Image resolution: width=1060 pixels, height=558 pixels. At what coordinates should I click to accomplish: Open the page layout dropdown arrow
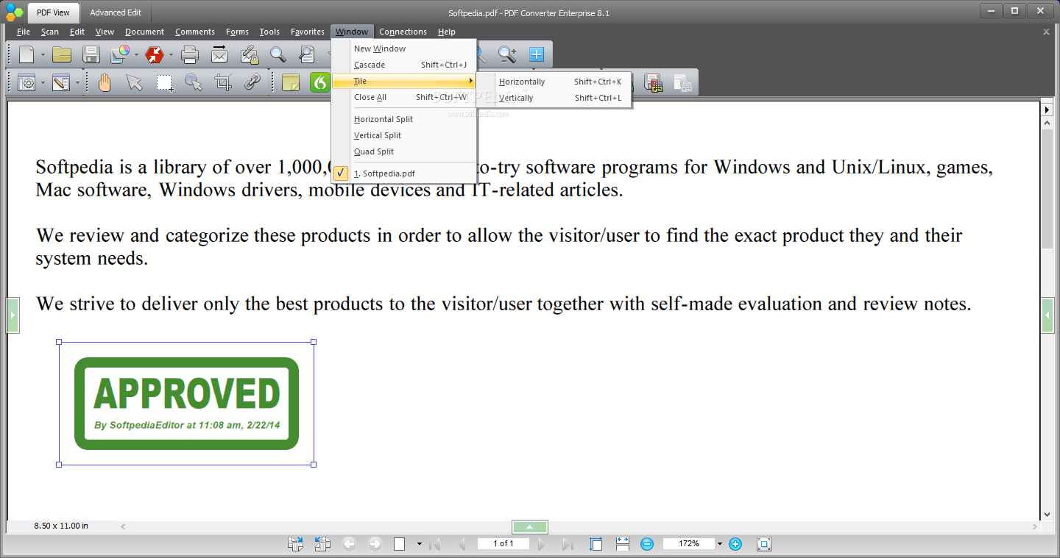[x=419, y=544]
